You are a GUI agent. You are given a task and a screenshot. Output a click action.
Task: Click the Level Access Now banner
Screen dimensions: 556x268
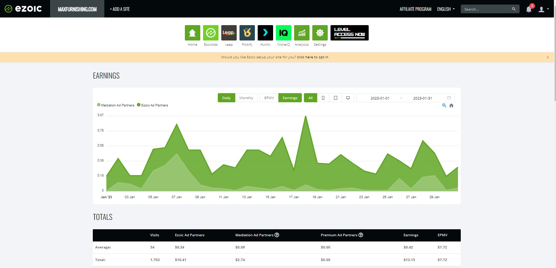[349, 33]
